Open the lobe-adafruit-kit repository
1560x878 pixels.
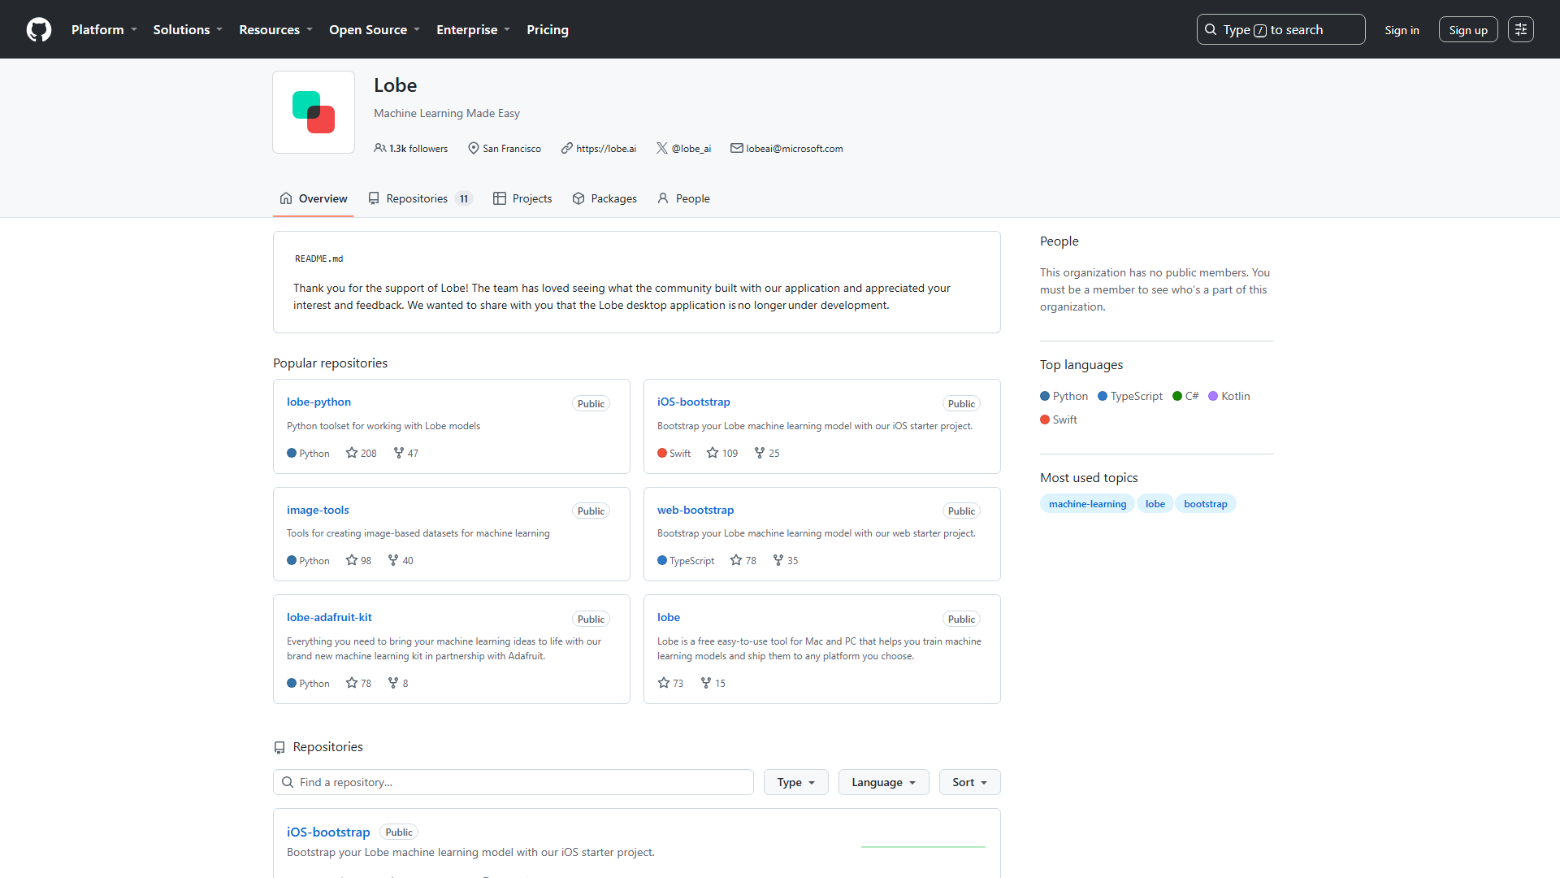[x=329, y=617]
